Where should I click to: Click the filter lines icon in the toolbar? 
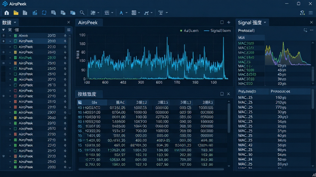click(x=160, y=13)
